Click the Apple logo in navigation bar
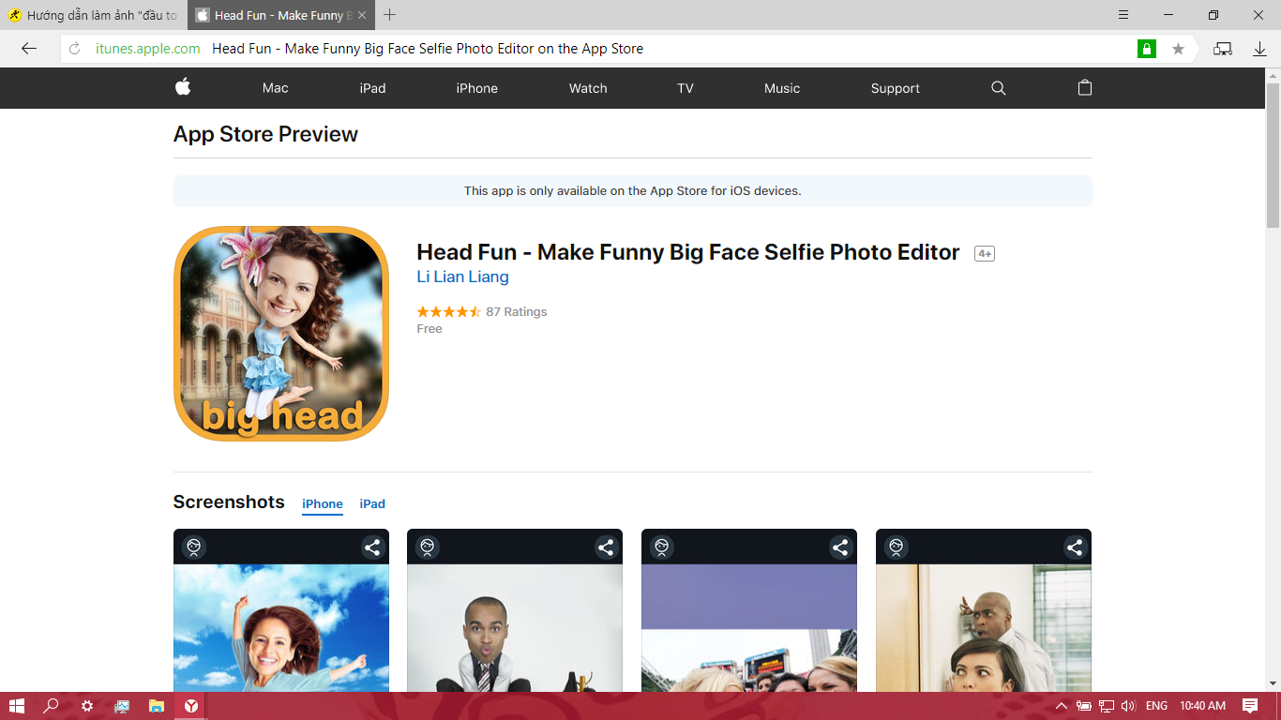 click(183, 87)
